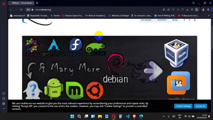The height and width of the screenshot is (120, 213).
Task: Open the downloads icon in toolbar
Action: tap(187, 10)
